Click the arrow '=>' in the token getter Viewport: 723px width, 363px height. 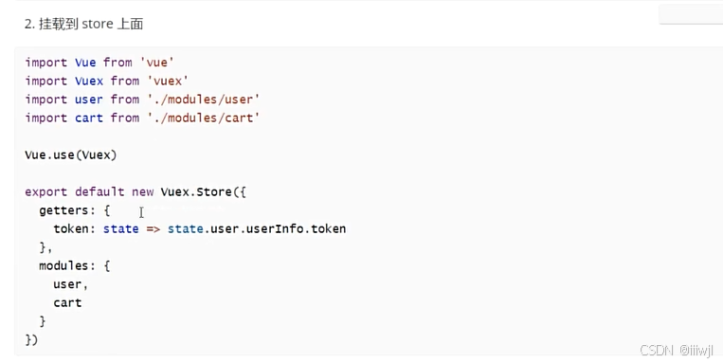click(x=154, y=228)
